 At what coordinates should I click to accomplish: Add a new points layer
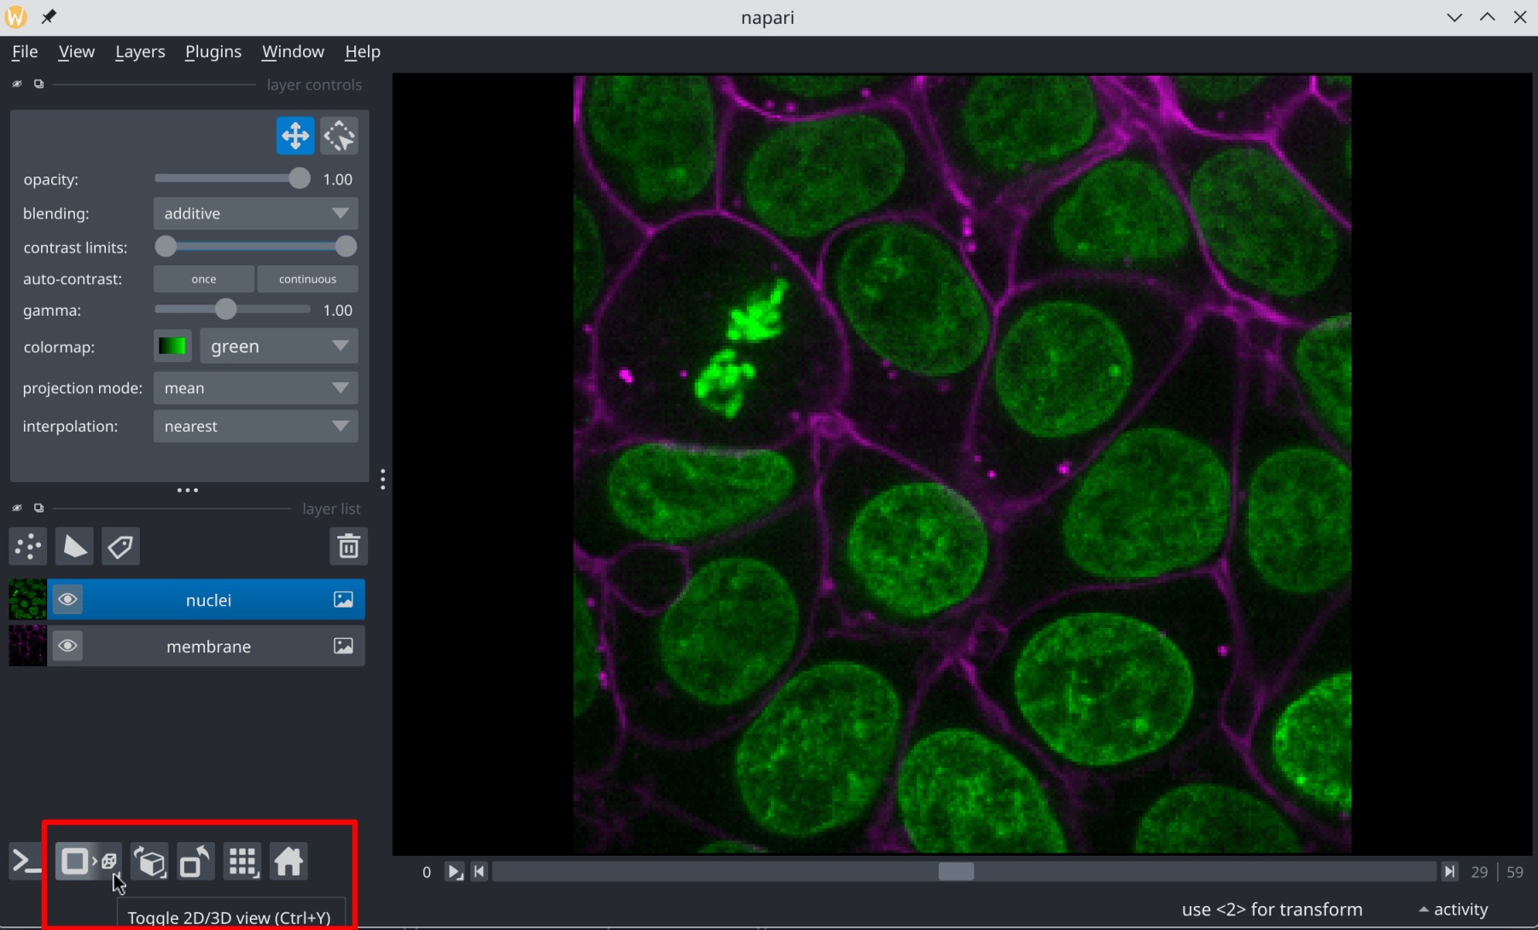[x=27, y=546]
